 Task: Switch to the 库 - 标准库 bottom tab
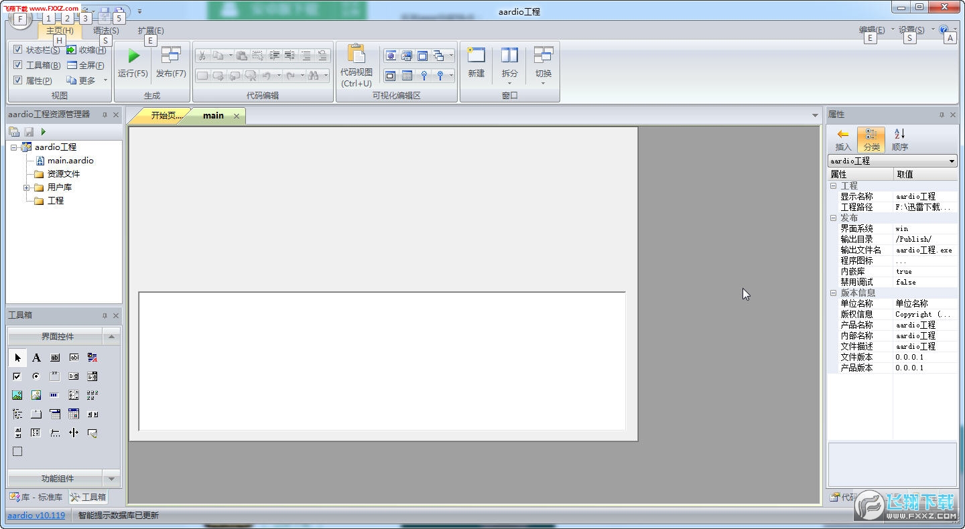pyautogui.click(x=36, y=497)
